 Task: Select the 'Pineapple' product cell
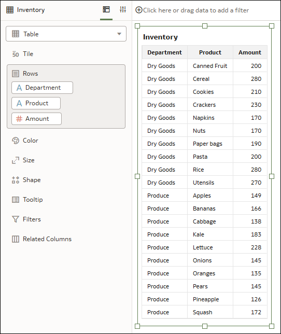(210, 299)
